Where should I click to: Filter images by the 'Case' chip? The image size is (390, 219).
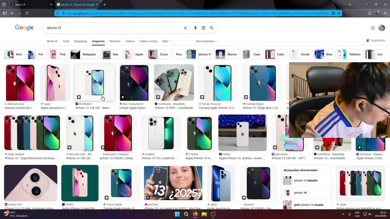coord(252,54)
